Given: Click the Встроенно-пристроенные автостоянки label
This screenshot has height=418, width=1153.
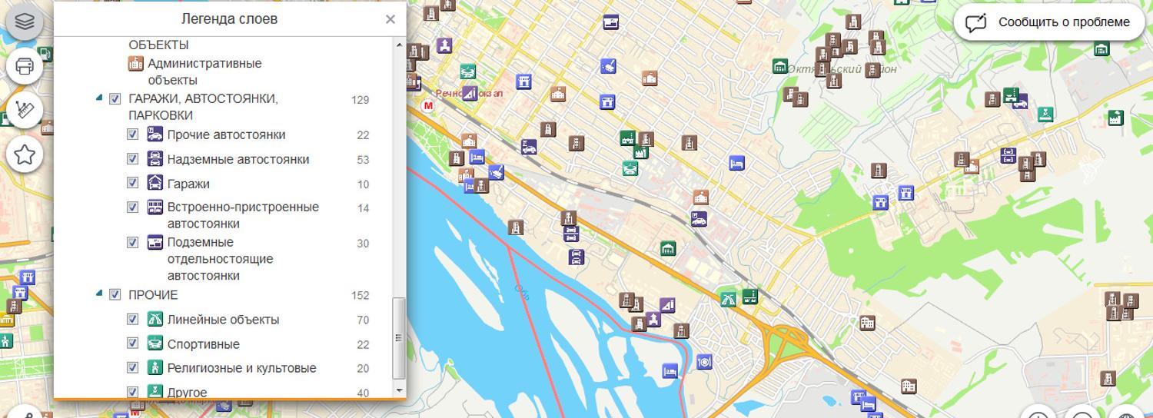Looking at the screenshot, I should (243, 215).
